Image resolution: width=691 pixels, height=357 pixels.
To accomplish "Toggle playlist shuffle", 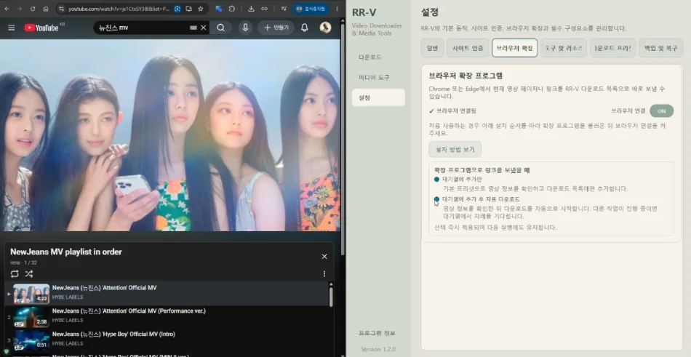I will tap(29, 273).
